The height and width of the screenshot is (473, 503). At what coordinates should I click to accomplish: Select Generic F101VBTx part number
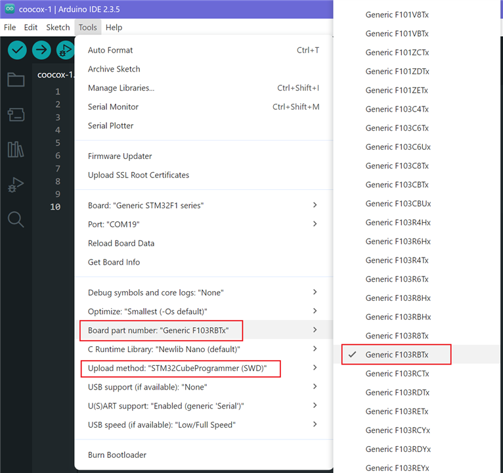416,34
